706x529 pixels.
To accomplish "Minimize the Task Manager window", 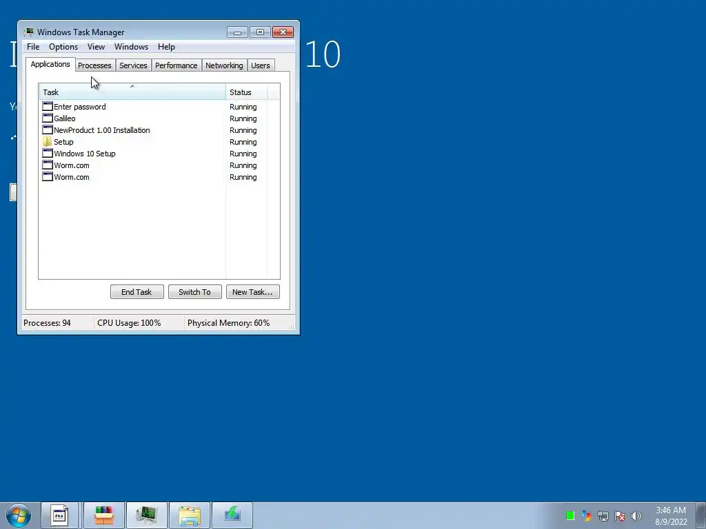I will point(237,32).
